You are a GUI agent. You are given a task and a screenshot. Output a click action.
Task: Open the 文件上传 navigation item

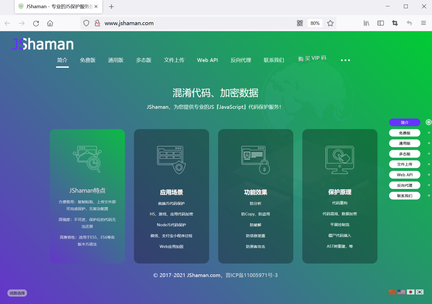[174, 60]
